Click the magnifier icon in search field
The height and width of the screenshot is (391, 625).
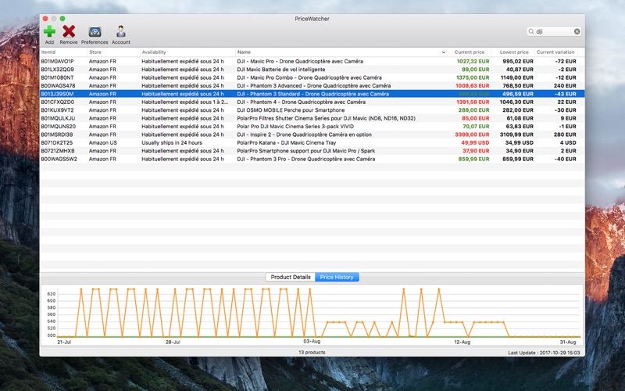pyautogui.click(x=531, y=32)
